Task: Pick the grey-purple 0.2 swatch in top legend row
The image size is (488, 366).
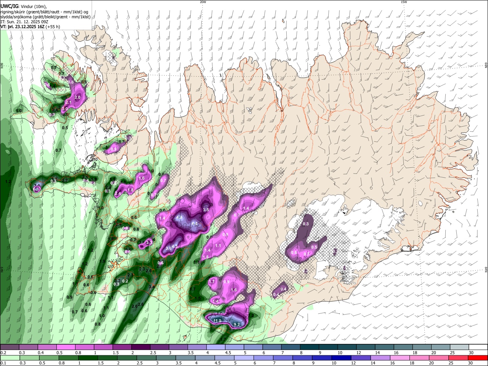Action: [x=10, y=347]
